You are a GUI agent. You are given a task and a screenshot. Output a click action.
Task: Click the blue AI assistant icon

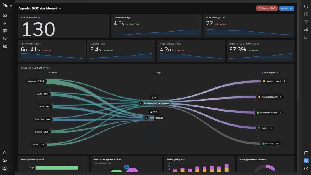click(x=306, y=161)
